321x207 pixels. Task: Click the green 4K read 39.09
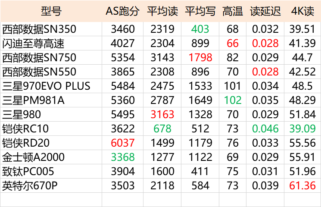(x=302, y=129)
